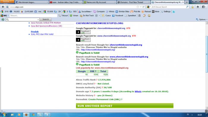Reload page via address bar refresh icon
Screen dimensions: 208x117
[x=144, y=7]
